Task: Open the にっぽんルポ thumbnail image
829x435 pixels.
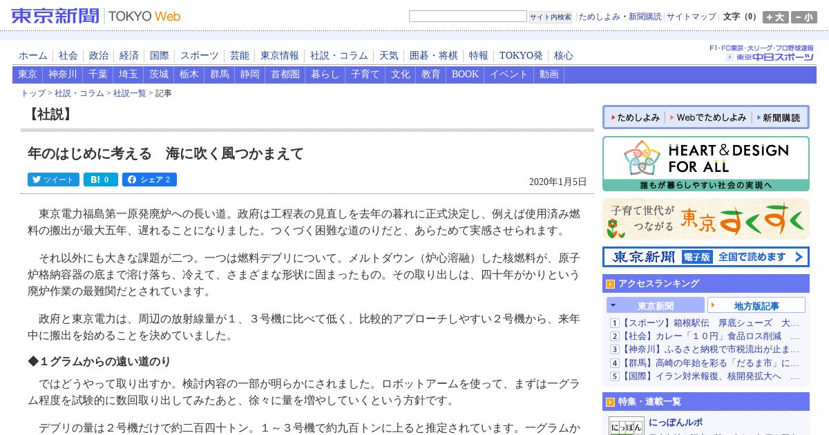Action: point(626,425)
